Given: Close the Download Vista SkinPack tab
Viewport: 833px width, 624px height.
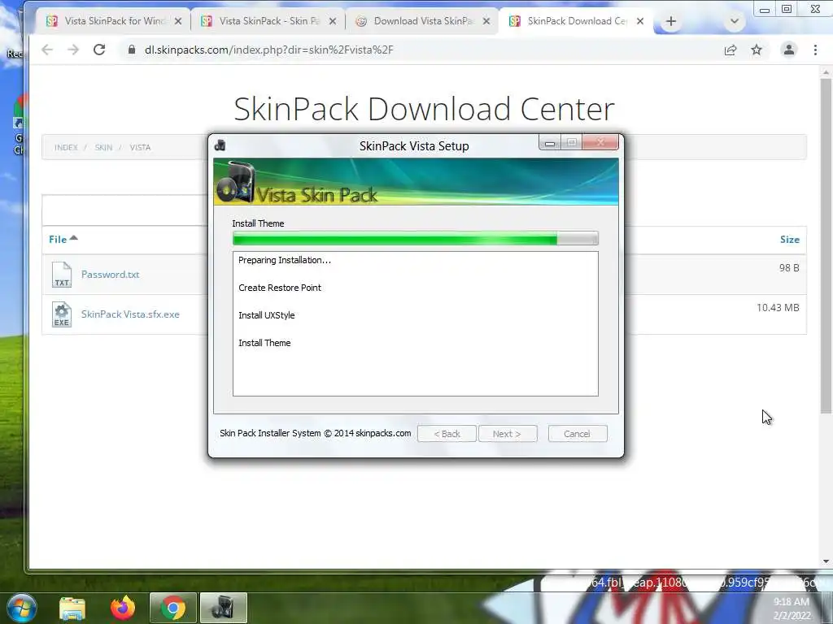Looking at the screenshot, I should 486,21.
